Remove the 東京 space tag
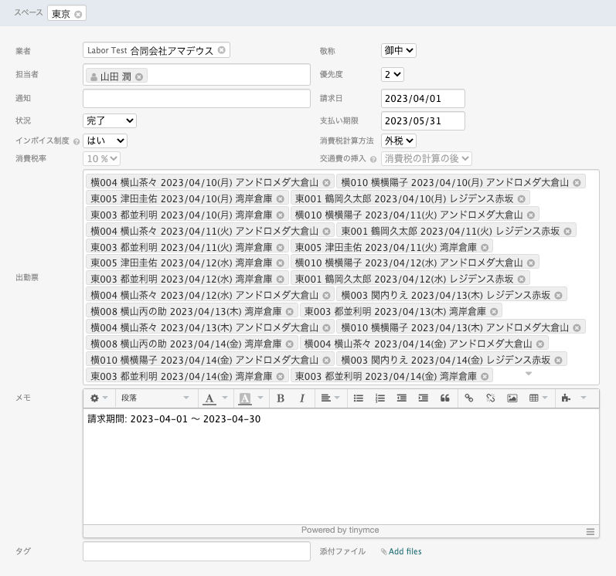The width and height of the screenshot is (616, 576). (78, 14)
